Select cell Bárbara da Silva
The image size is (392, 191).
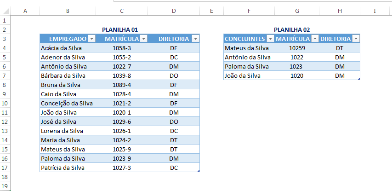[x=68, y=75]
